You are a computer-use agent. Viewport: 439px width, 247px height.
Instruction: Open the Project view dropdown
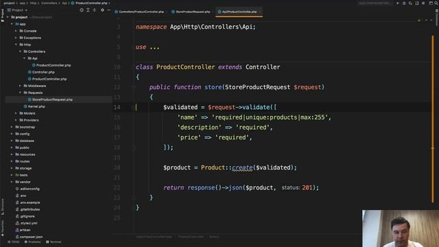pos(17,10)
